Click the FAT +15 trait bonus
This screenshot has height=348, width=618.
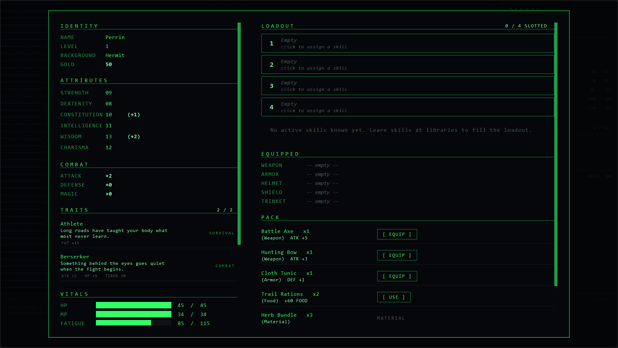(x=70, y=243)
